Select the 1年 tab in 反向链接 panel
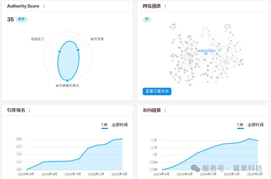The width and height of the screenshot is (271, 179). tap(240, 125)
